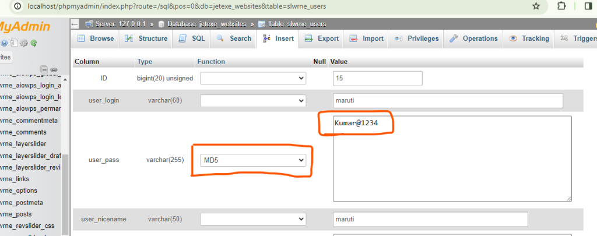
Task: Open the Privileges tab
Action: tap(416, 38)
